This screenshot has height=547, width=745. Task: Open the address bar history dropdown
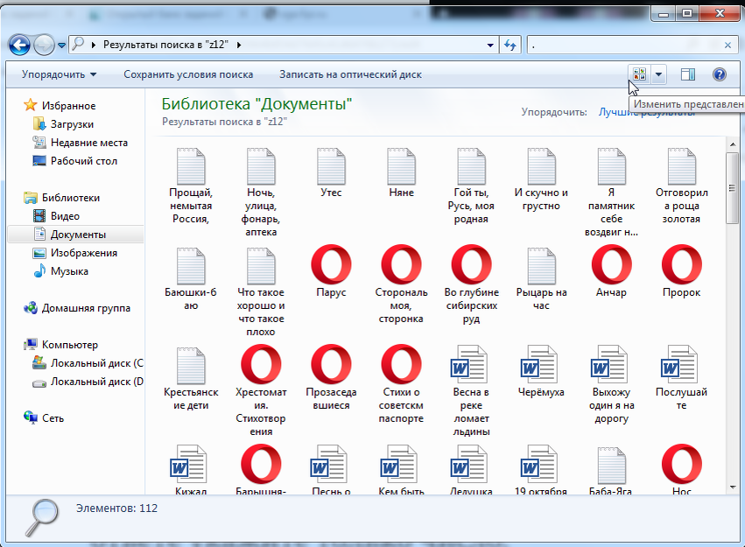490,46
